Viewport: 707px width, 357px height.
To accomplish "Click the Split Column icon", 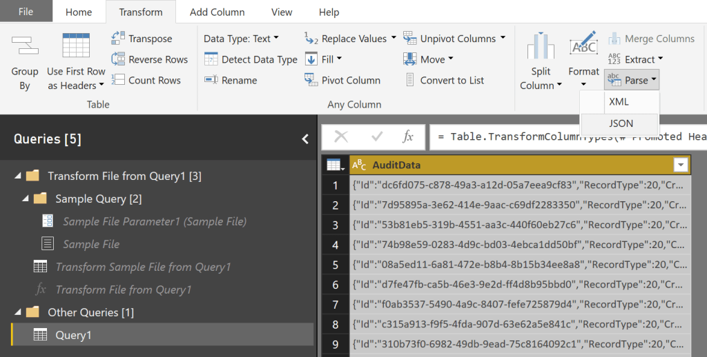I will click(541, 47).
